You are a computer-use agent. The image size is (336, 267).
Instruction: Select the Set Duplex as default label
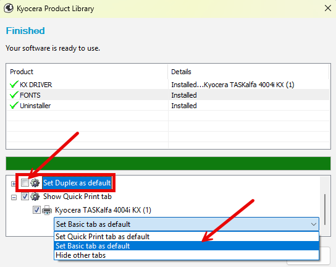pyautogui.click(x=77, y=183)
